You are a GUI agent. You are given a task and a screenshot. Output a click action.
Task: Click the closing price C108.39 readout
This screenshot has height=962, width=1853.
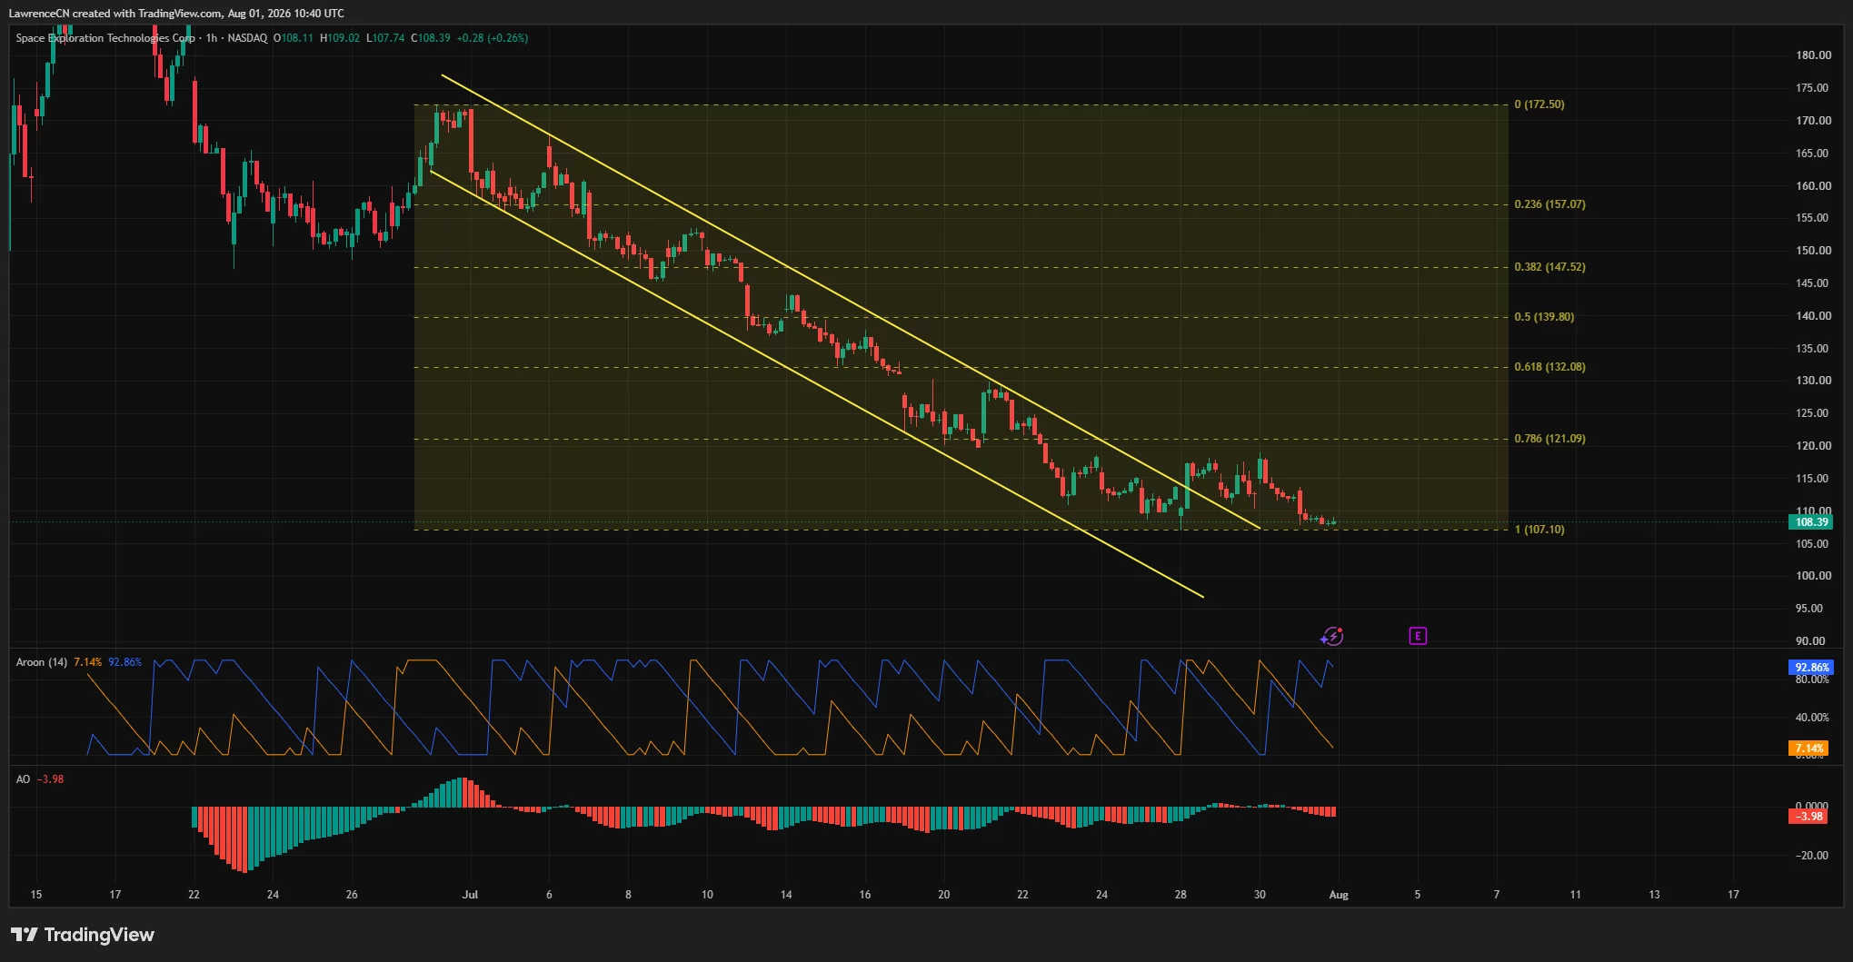(431, 38)
